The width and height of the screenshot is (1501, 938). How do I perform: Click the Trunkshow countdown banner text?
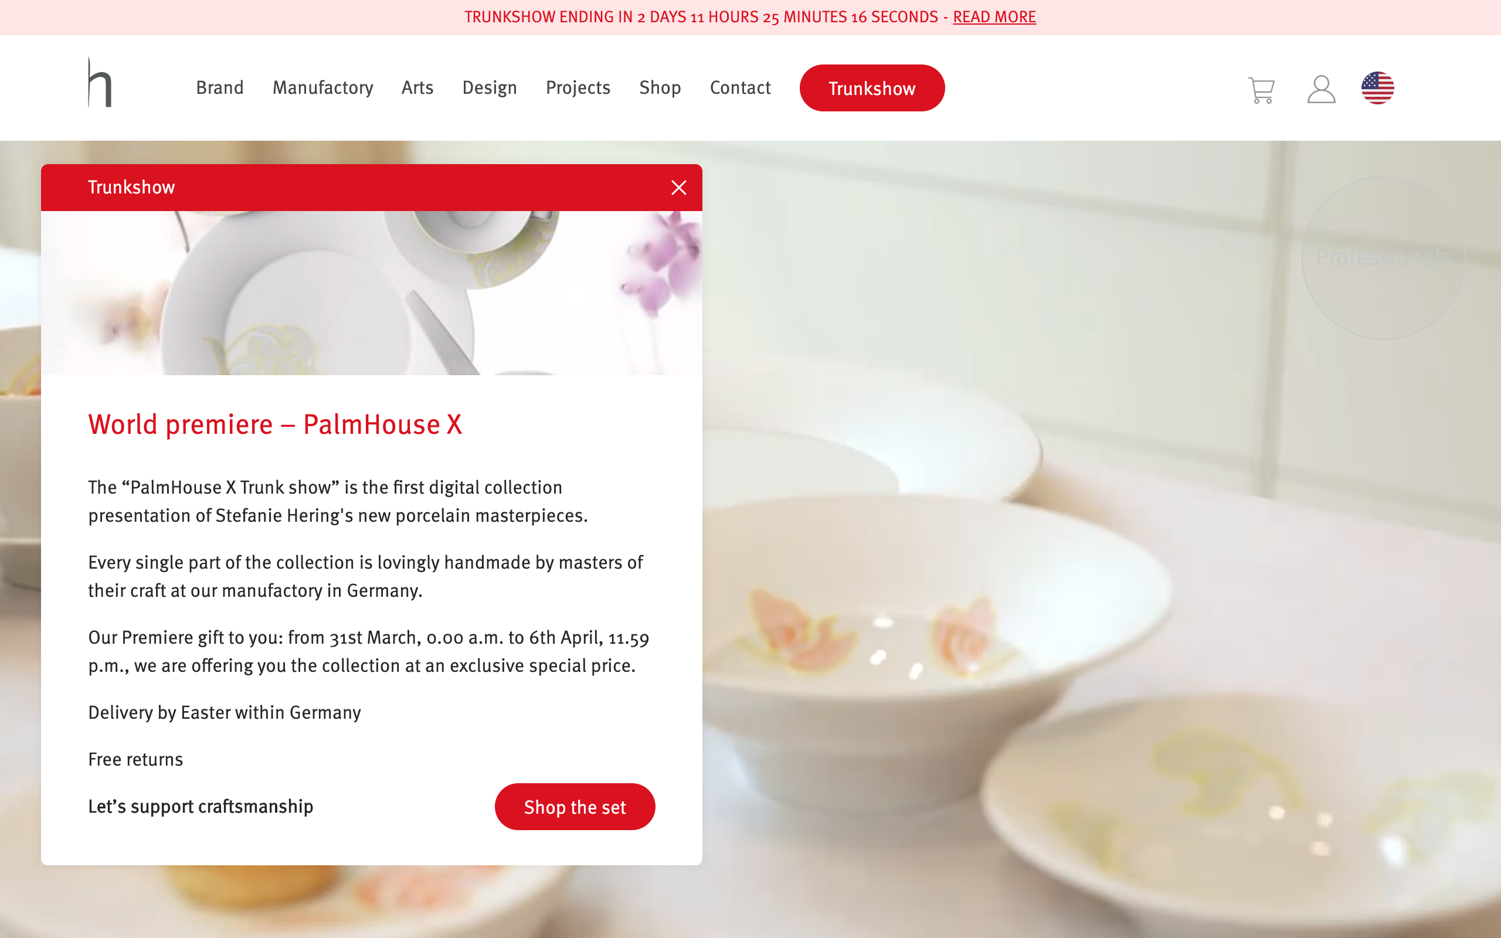coord(701,17)
